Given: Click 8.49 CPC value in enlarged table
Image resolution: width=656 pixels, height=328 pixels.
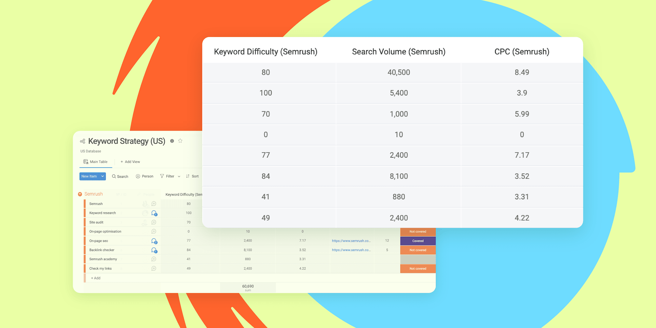Looking at the screenshot, I should point(522,72).
